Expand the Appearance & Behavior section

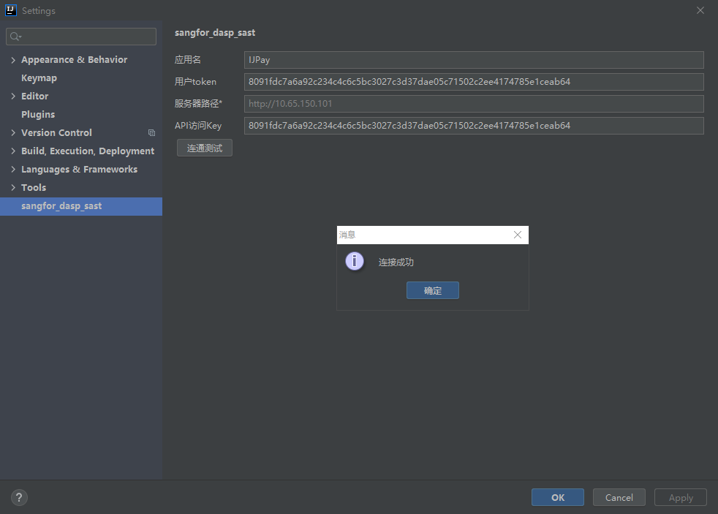(x=13, y=60)
